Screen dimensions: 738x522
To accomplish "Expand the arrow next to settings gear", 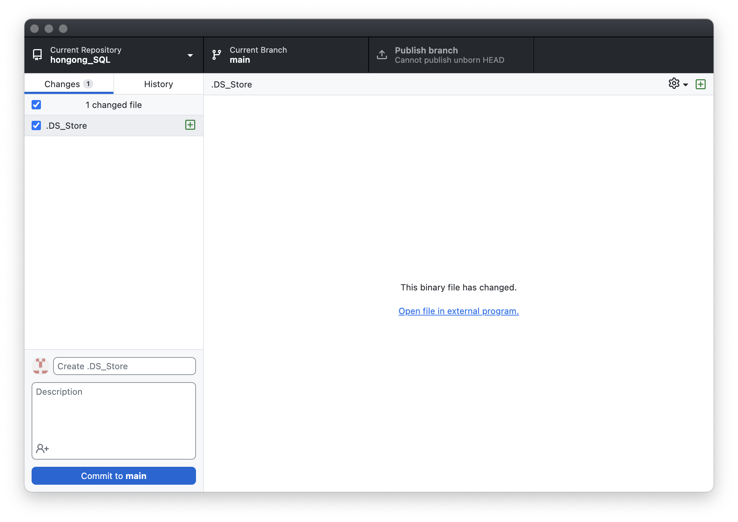I will [x=686, y=85].
